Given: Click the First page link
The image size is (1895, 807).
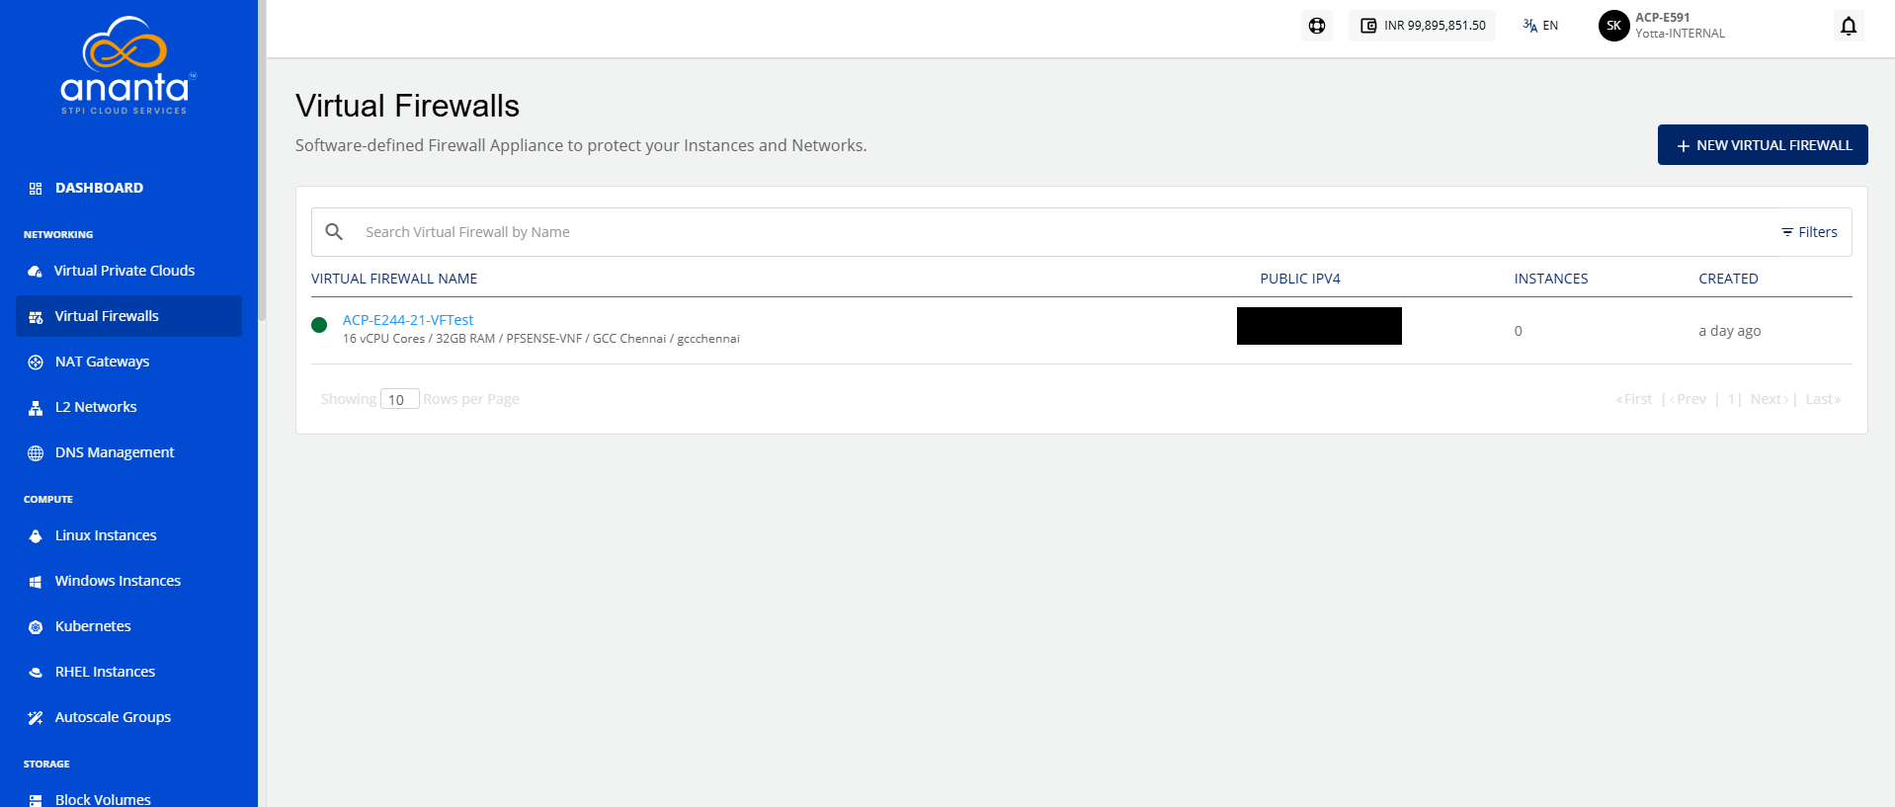Looking at the screenshot, I should coord(1634,399).
